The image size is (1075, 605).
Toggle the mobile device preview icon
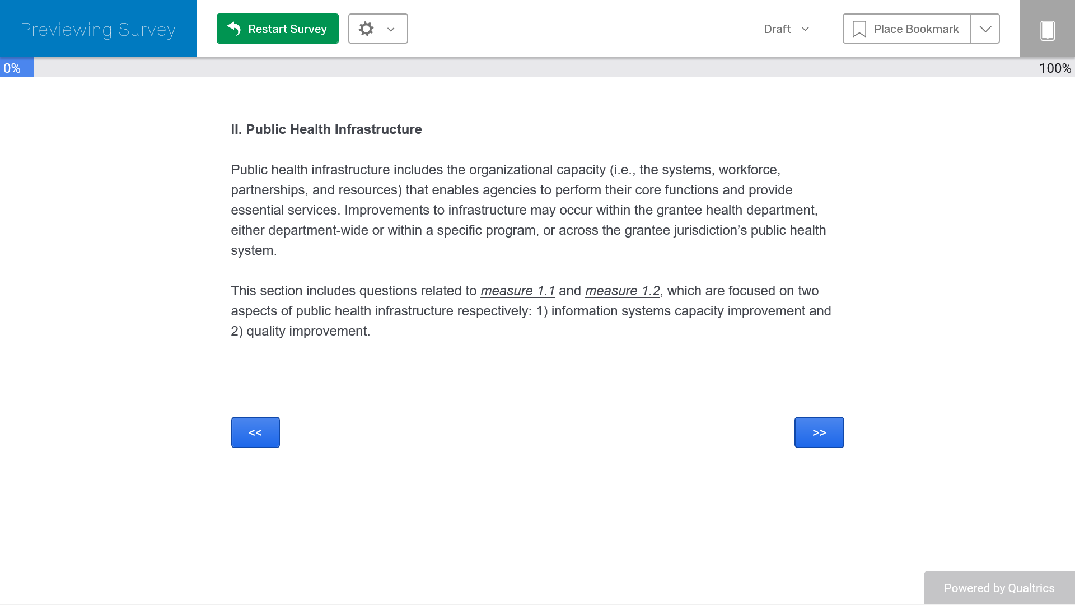(x=1047, y=30)
